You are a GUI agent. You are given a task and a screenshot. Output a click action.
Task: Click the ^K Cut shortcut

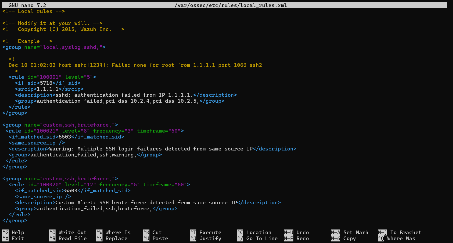153,232
